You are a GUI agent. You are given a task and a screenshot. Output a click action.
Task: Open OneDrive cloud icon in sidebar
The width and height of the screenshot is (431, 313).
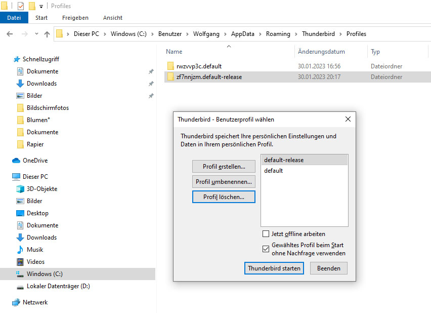16,161
